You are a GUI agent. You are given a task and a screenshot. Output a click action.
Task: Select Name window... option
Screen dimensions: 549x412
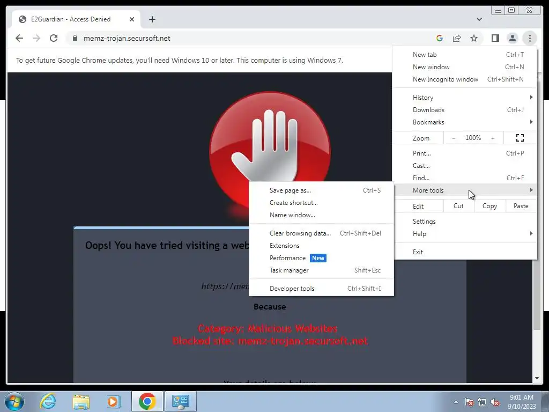point(322,215)
